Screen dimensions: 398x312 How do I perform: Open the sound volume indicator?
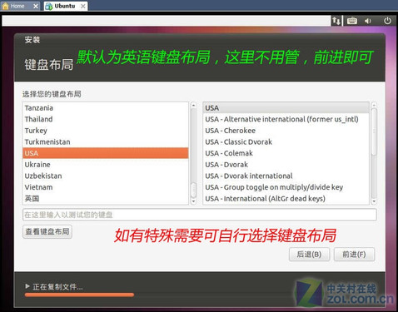368,21
